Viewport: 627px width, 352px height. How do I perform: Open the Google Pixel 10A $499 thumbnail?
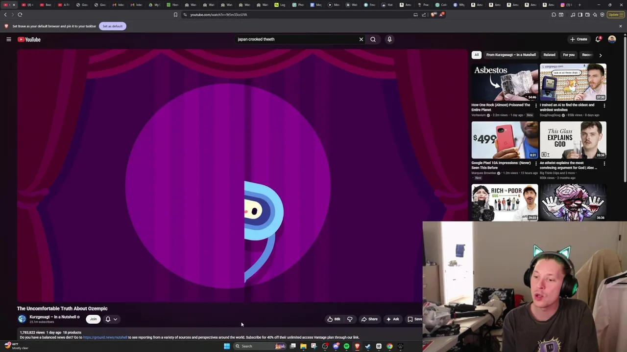pyautogui.click(x=505, y=140)
